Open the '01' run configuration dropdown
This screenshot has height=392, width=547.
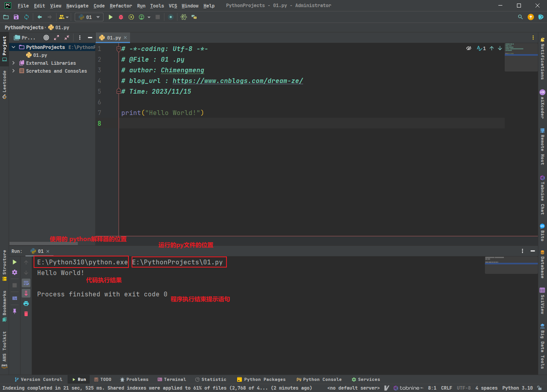89,17
